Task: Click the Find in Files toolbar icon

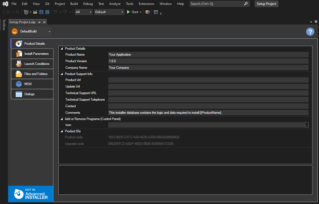Action: [x=148, y=12]
